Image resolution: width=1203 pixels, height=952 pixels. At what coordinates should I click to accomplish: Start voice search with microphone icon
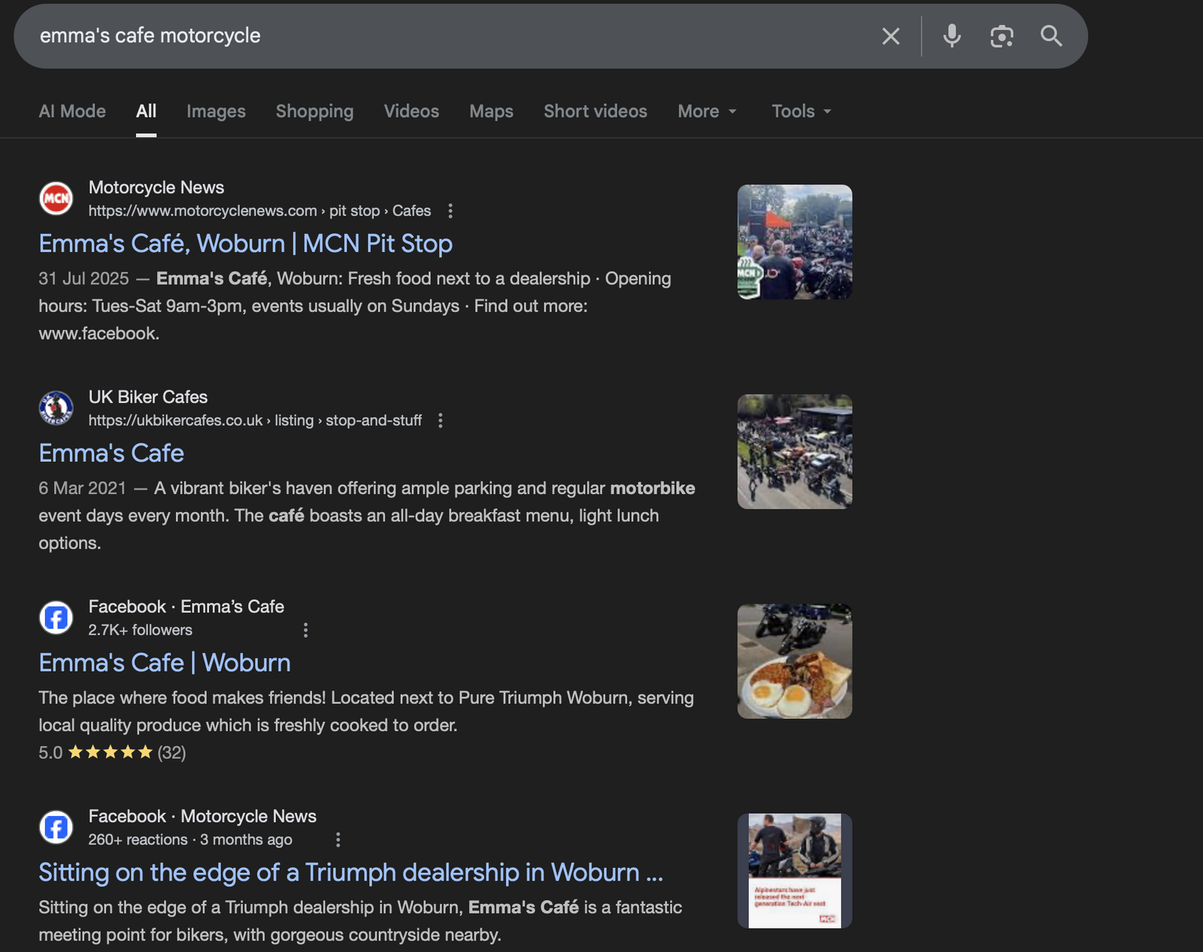click(952, 36)
